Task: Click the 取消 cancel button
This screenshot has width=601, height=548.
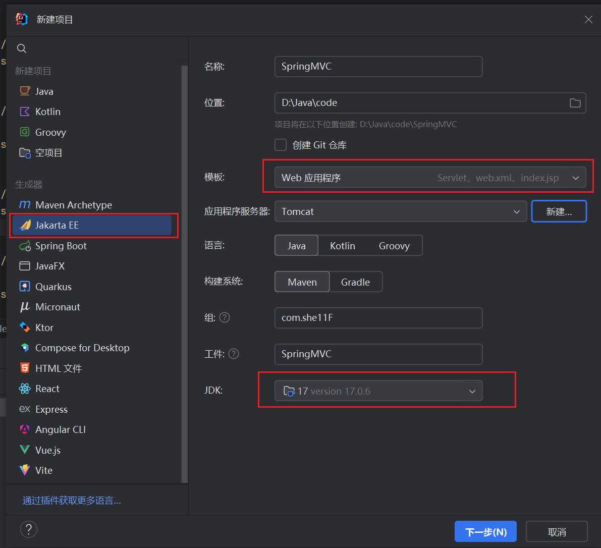Action: tap(557, 531)
